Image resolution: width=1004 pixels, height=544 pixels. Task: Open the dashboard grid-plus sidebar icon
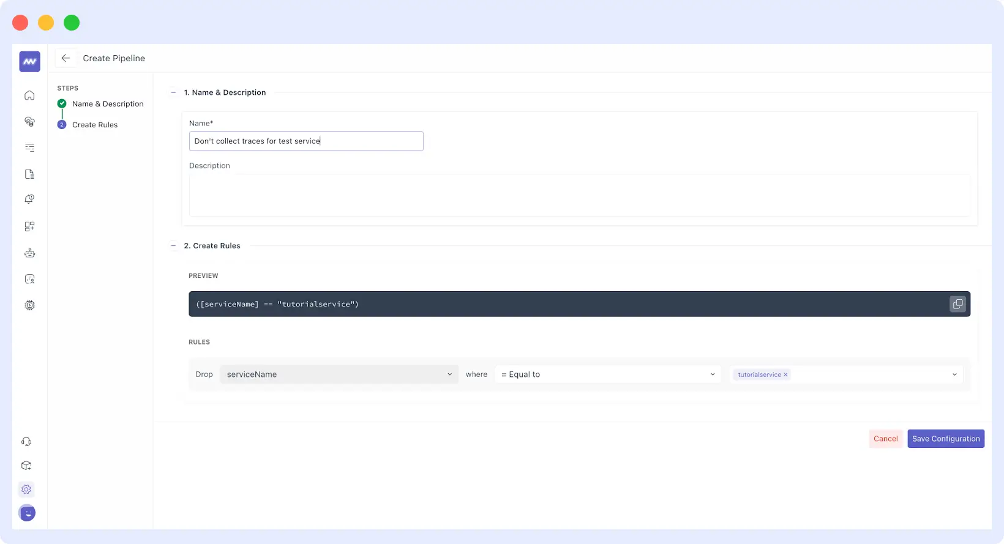click(29, 226)
